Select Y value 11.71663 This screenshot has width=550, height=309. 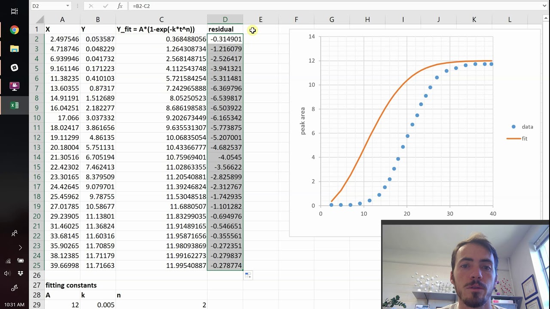coord(98,266)
